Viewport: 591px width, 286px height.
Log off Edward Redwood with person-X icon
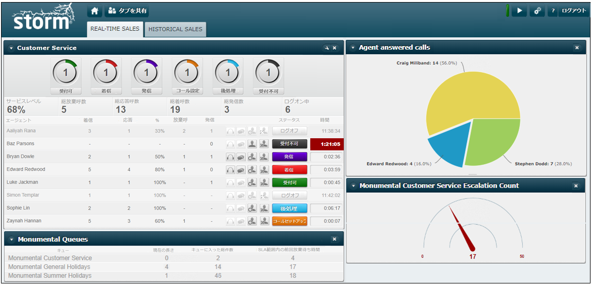click(264, 169)
